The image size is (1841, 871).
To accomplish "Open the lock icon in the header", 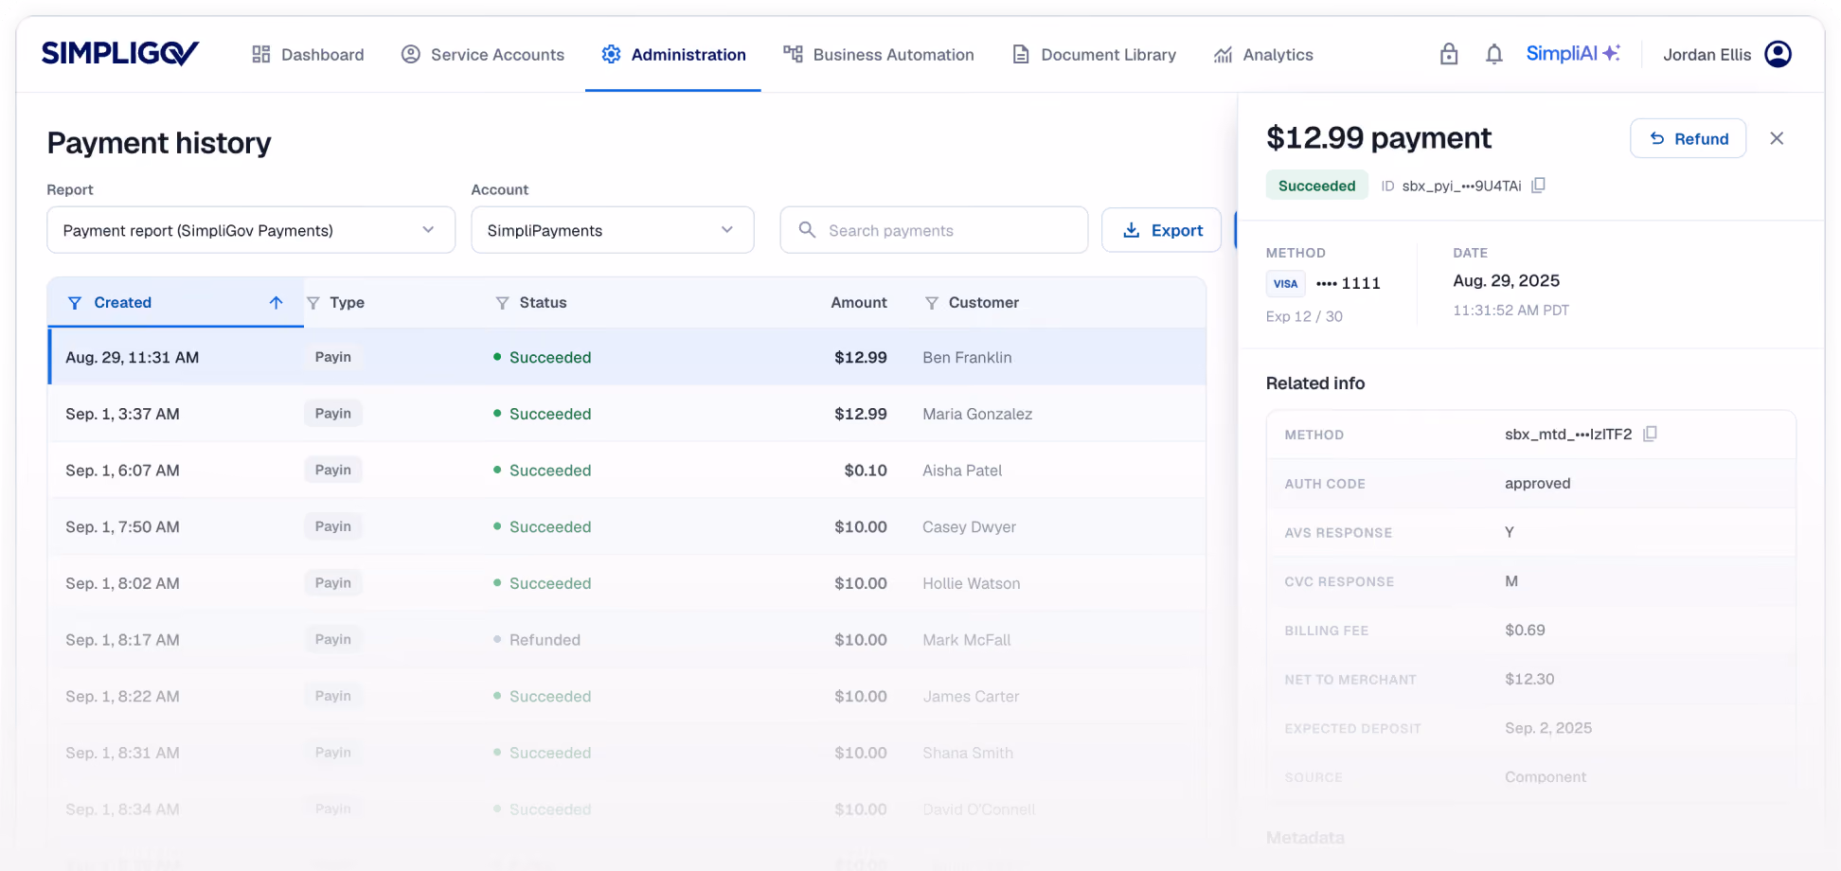I will point(1449,54).
